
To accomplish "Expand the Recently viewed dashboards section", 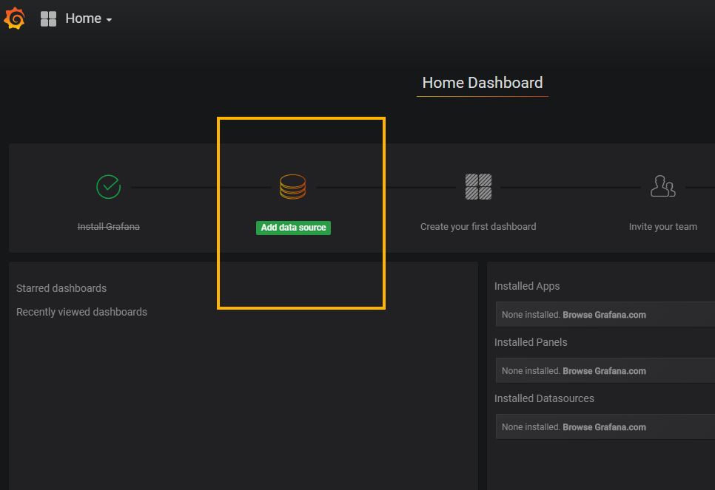I will pyautogui.click(x=81, y=312).
